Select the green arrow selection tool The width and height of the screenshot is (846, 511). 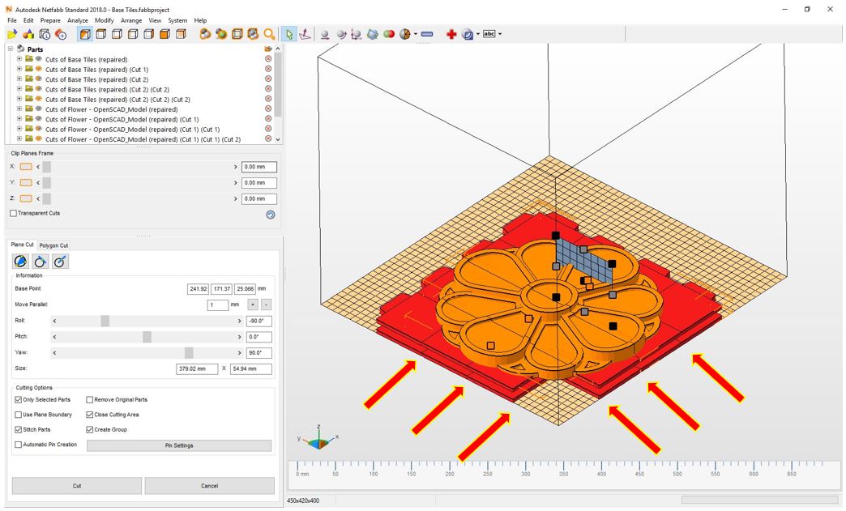pyautogui.click(x=289, y=35)
